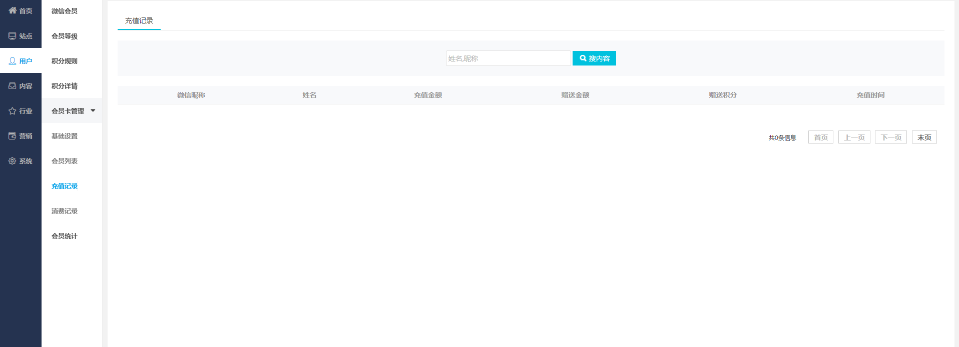
Task: Open the 营销 wallet icon
Action: [13, 136]
